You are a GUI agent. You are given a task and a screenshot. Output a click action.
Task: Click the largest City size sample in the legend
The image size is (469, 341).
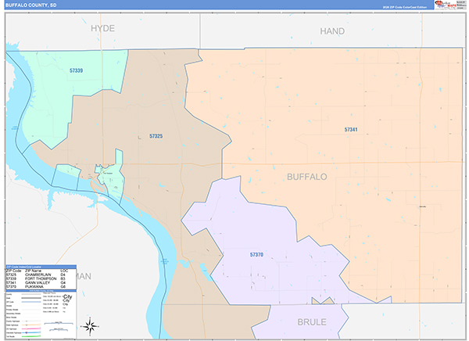pyautogui.click(x=67, y=296)
